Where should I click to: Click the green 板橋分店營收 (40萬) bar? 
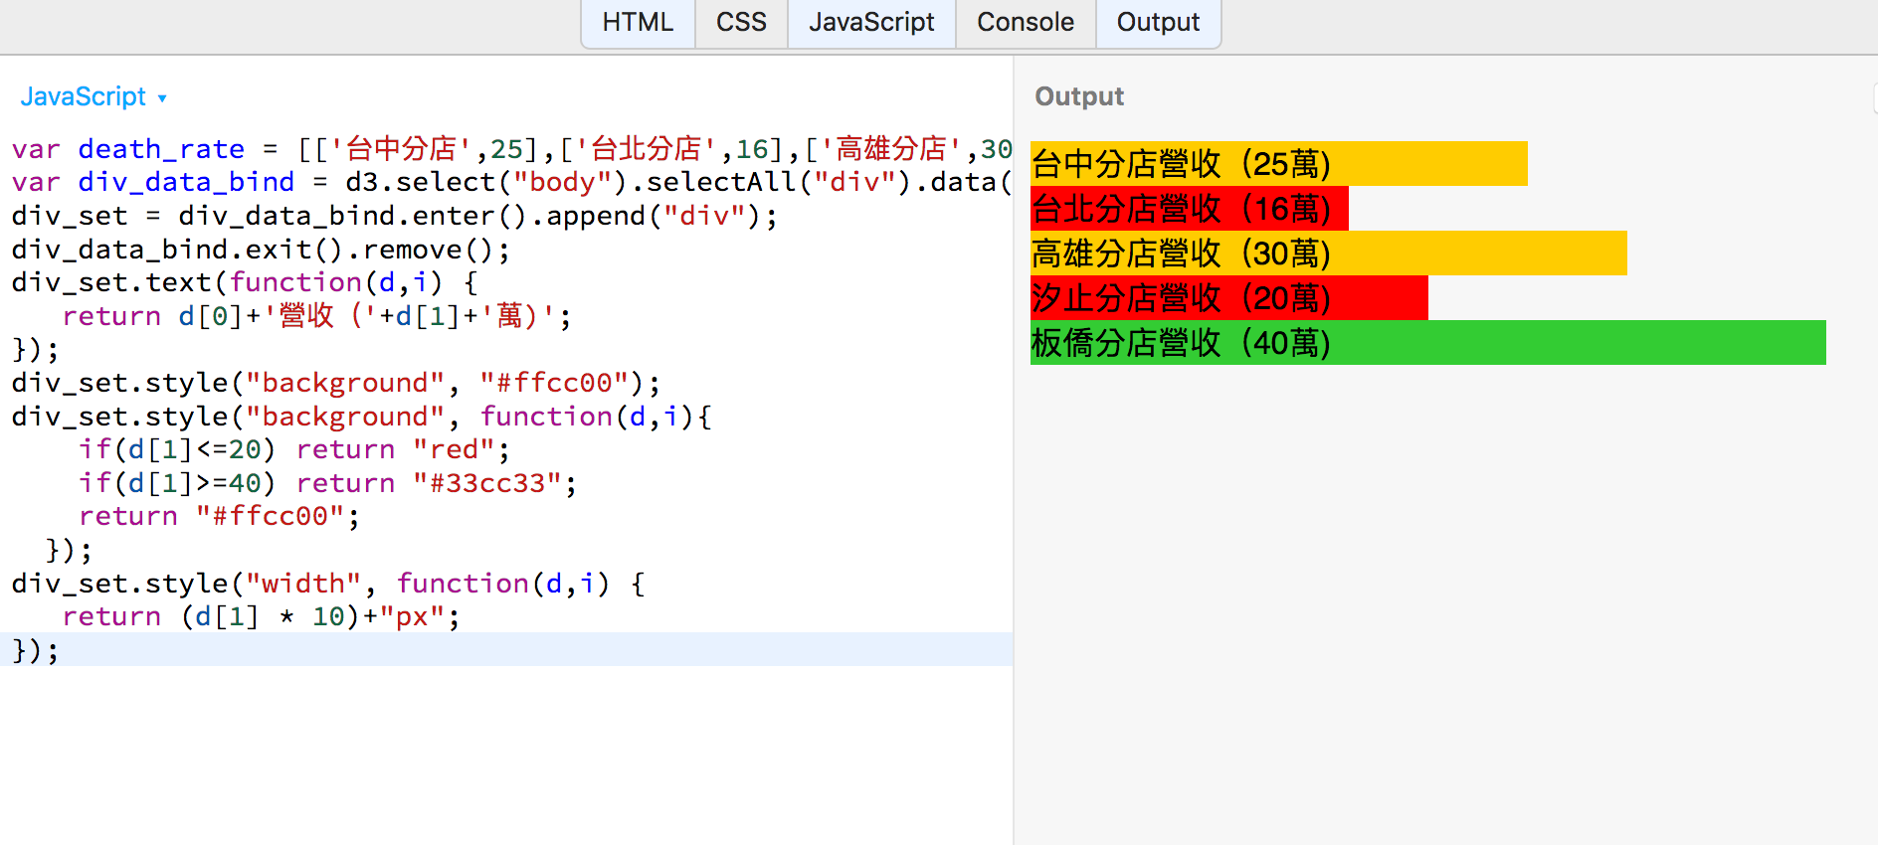1428,342
